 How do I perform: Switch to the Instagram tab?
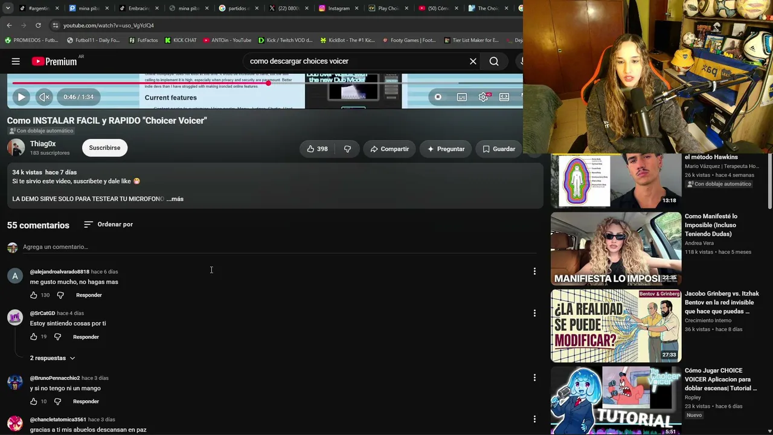pos(338,8)
